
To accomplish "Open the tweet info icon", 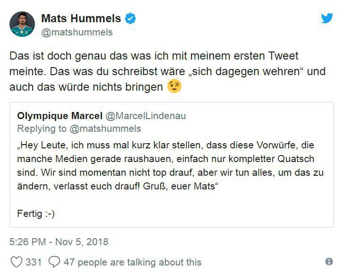I will [x=329, y=262].
